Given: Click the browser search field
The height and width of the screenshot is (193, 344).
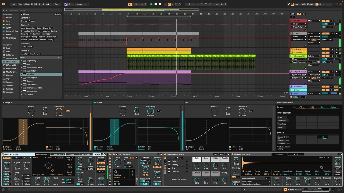Looking at the screenshot, I should coord(35,10).
